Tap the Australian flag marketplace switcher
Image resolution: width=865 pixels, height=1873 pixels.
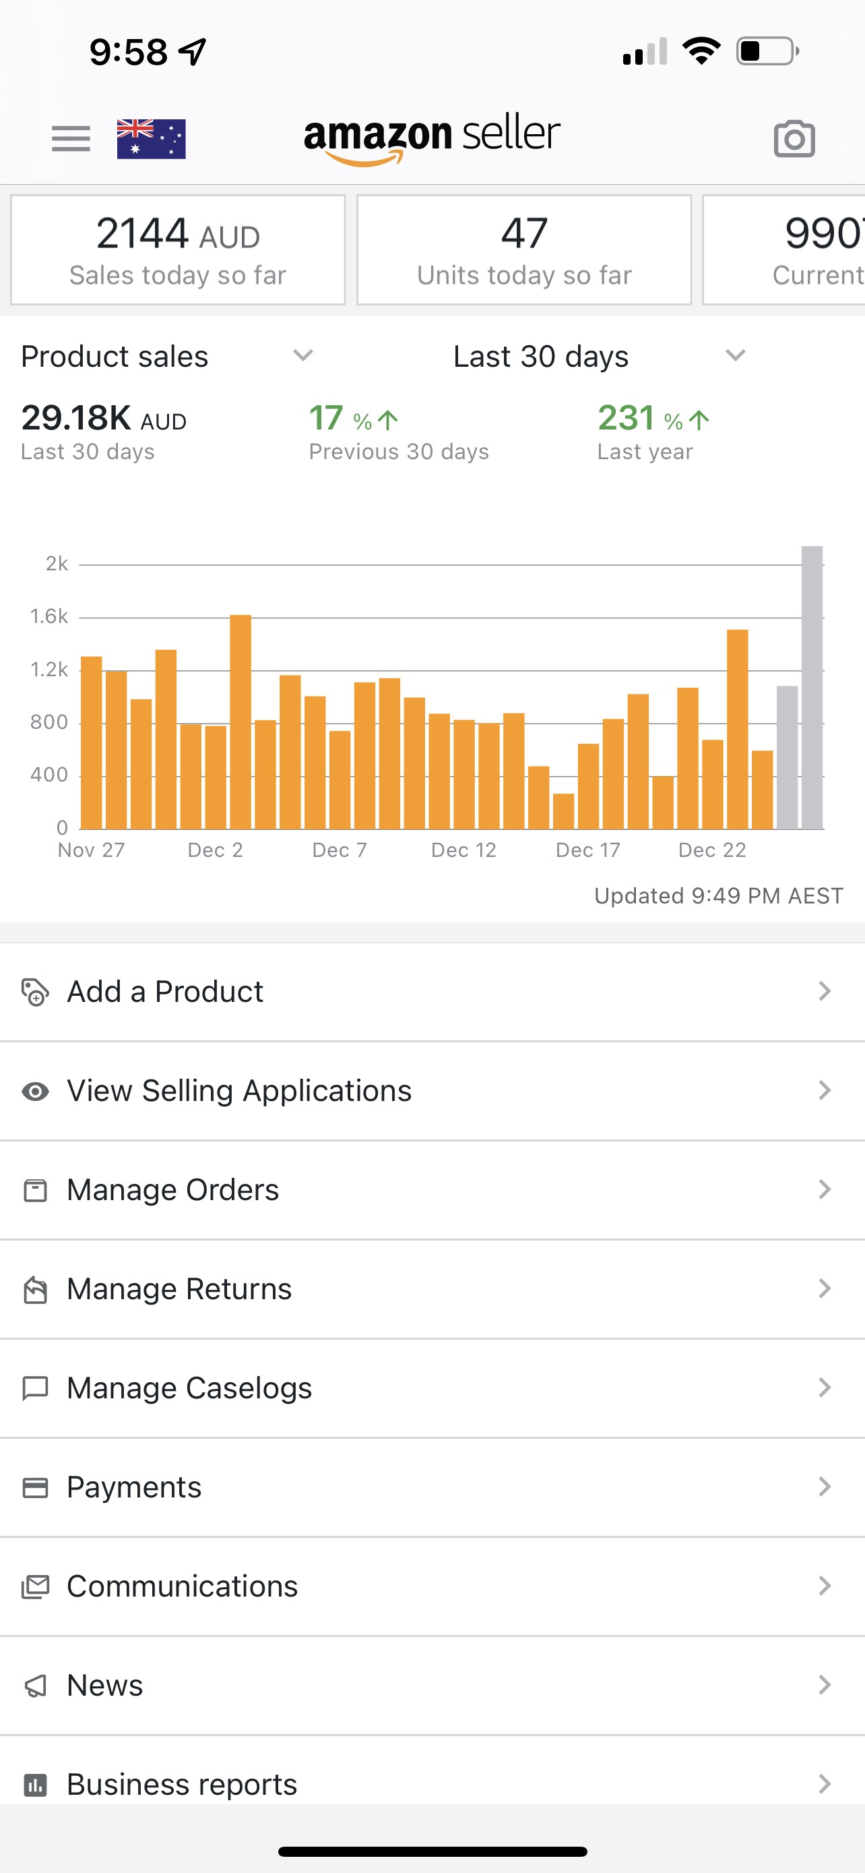151,138
